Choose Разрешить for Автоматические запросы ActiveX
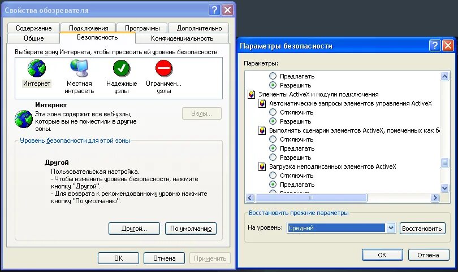The width and height of the screenshot is (458, 272). [x=273, y=121]
